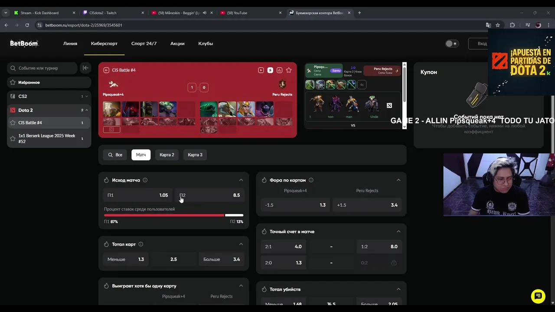The height and width of the screenshot is (312, 555).
Task: Open CIS Battle #4 in the sidebar
Action: coord(49,123)
